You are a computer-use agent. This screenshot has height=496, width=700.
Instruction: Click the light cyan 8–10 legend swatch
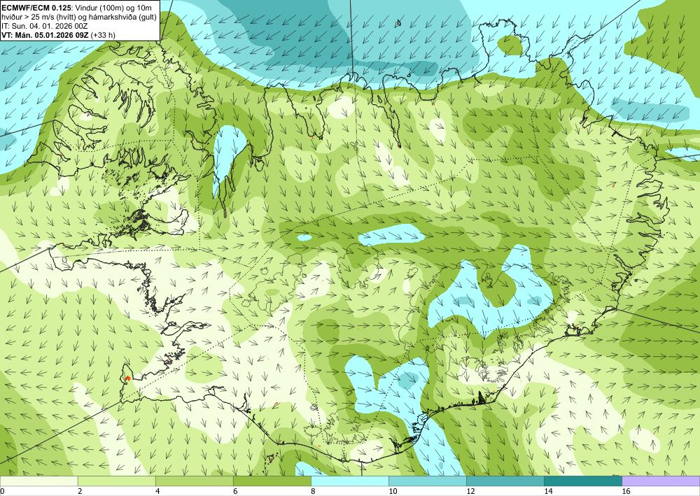(350, 481)
